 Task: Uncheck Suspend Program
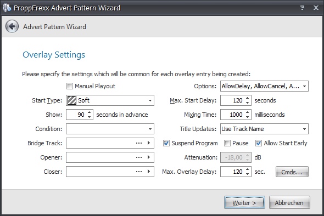tap(166, 143)
